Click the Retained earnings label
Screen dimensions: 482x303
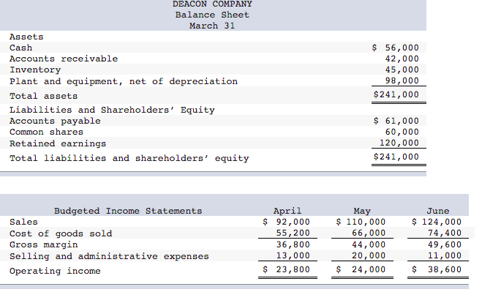point(58,144)
